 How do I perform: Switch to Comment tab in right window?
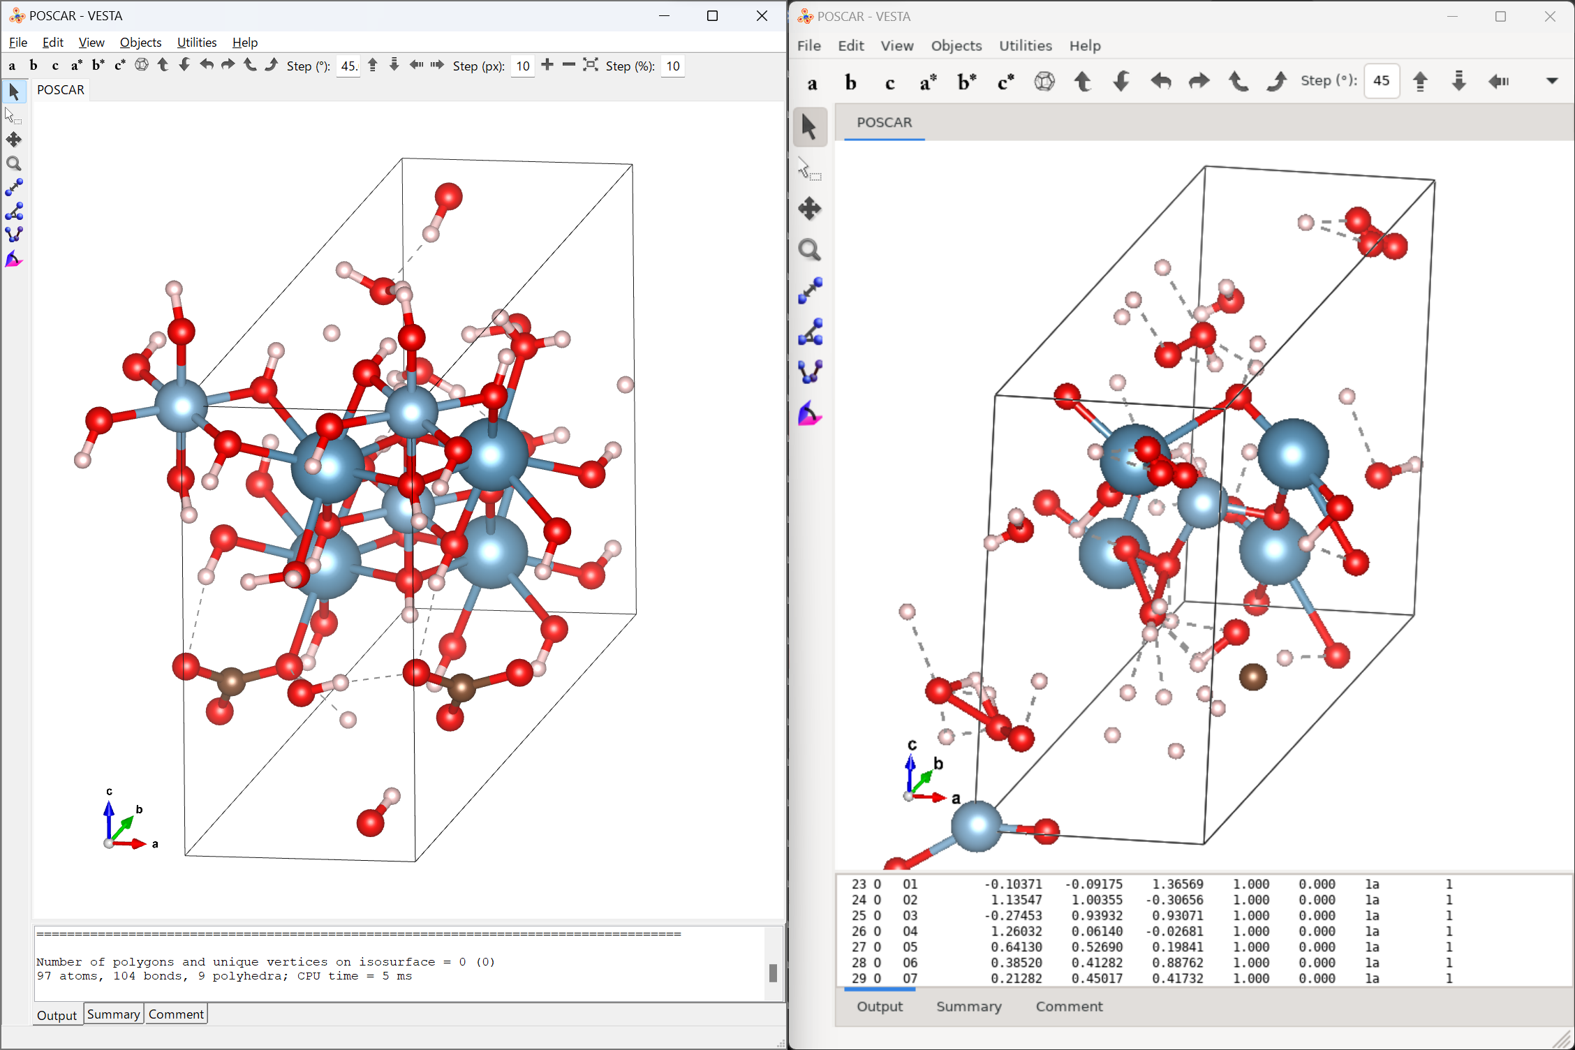click(1069, 1007)
